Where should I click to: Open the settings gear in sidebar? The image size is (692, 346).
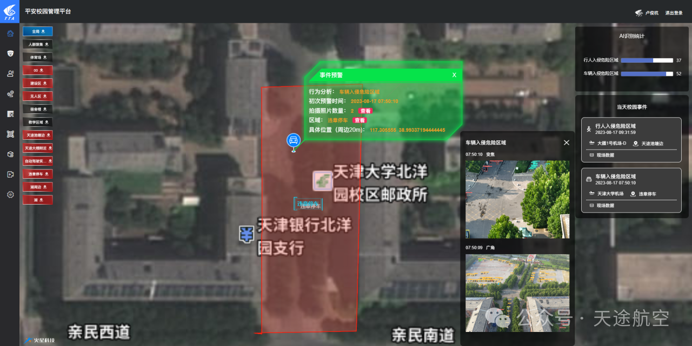[x=10, y=194]
